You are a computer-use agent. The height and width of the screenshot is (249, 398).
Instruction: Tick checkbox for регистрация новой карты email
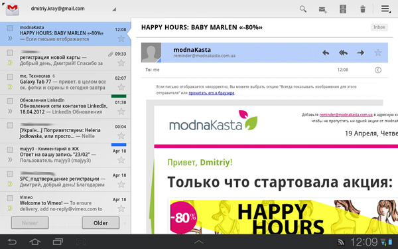pyautogui.click(x=10, y=52)
